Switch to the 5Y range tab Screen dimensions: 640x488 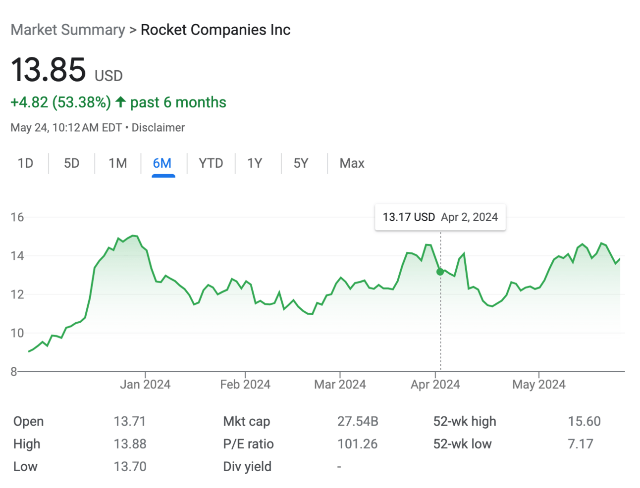point(301,163)
